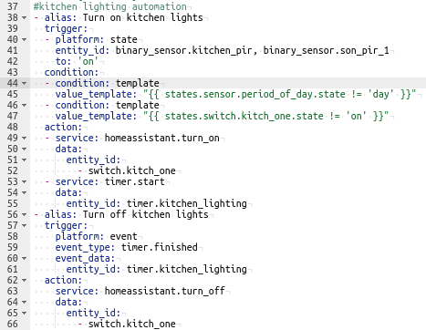This screenshot has height=330, width=426.
Task: Collapse the entity_id list at line 51
Action: tap(25, 160)
